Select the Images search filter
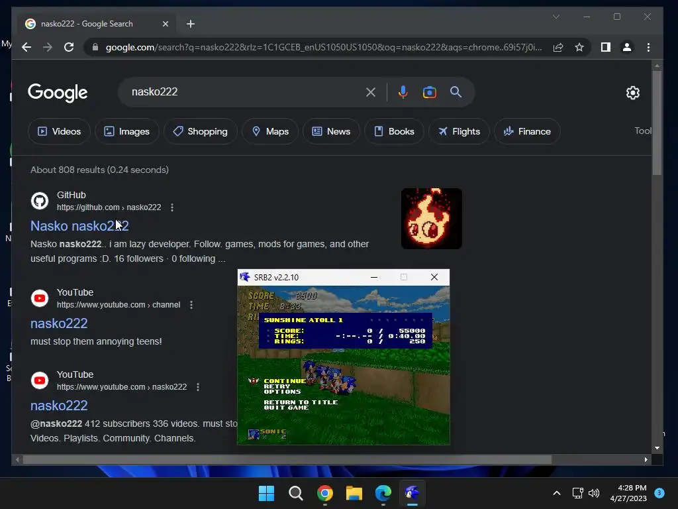 point(126,131)
